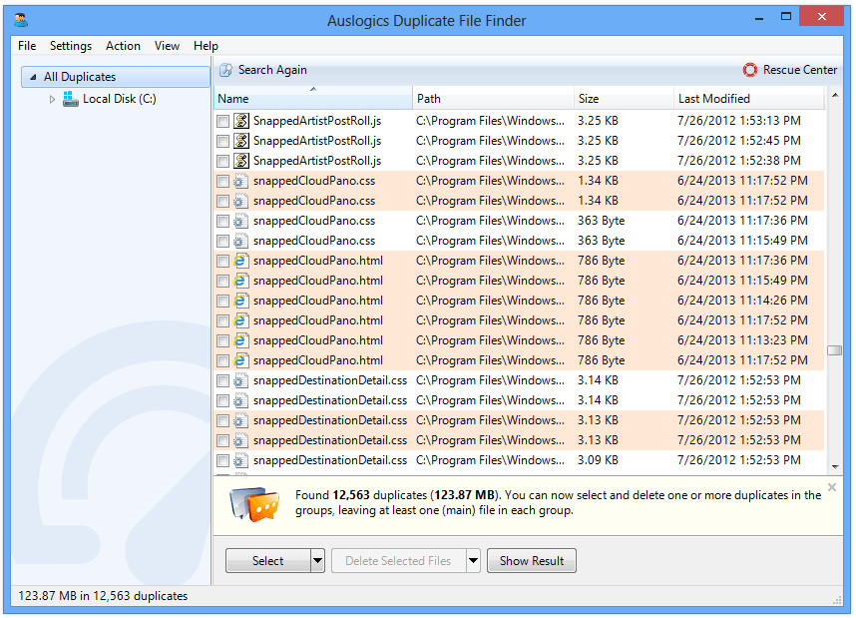Viewport: 856px width, 618px height.
Task: Click the CSS icon of 363 Byte file 11:15:49 PM
Action: [x=240, y=241]
